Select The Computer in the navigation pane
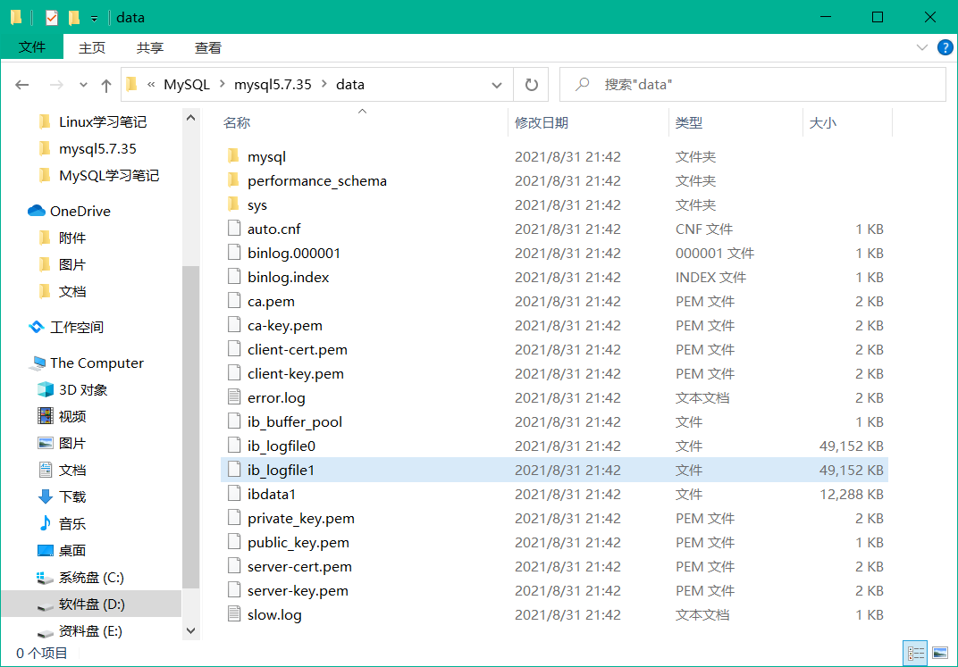The height and width of the screenshot is (667, 958). pos(97,363)
